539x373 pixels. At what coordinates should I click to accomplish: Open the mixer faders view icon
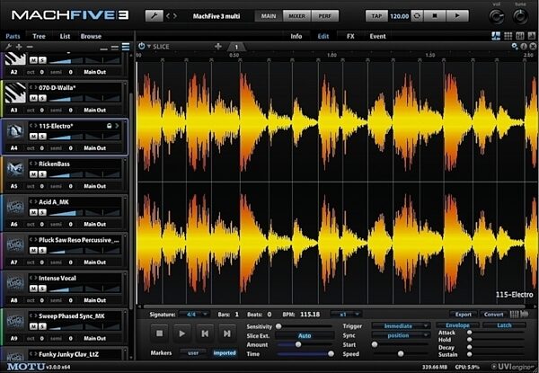[x=520, y=36]
